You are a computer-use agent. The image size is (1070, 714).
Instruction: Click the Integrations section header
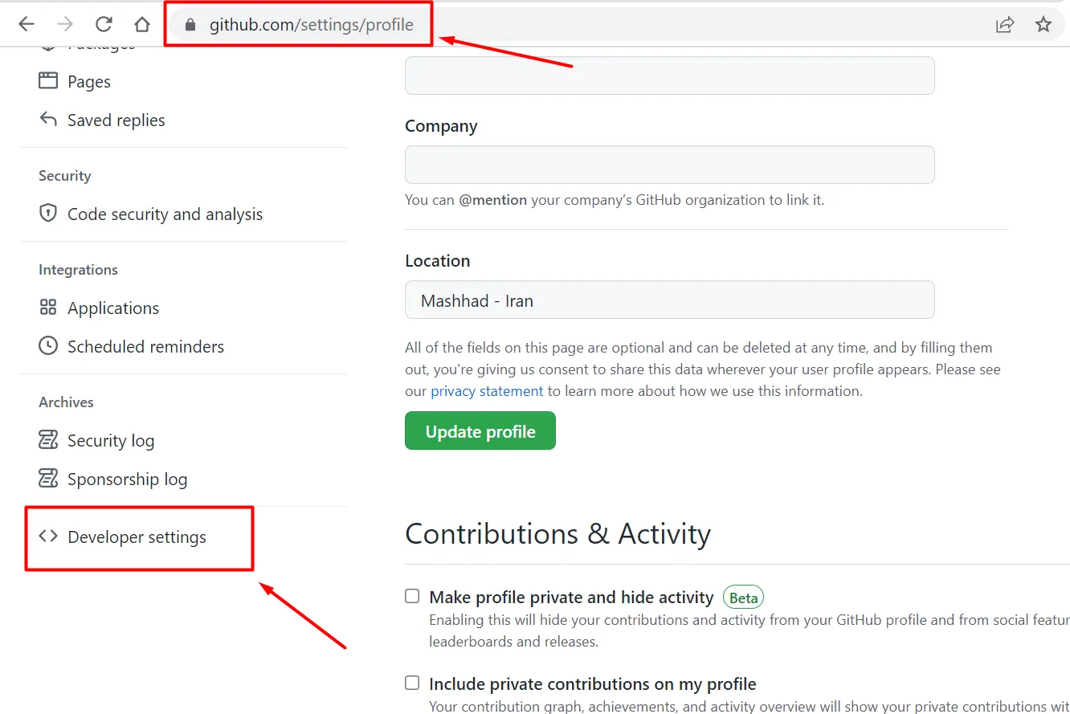pos(78,270)
